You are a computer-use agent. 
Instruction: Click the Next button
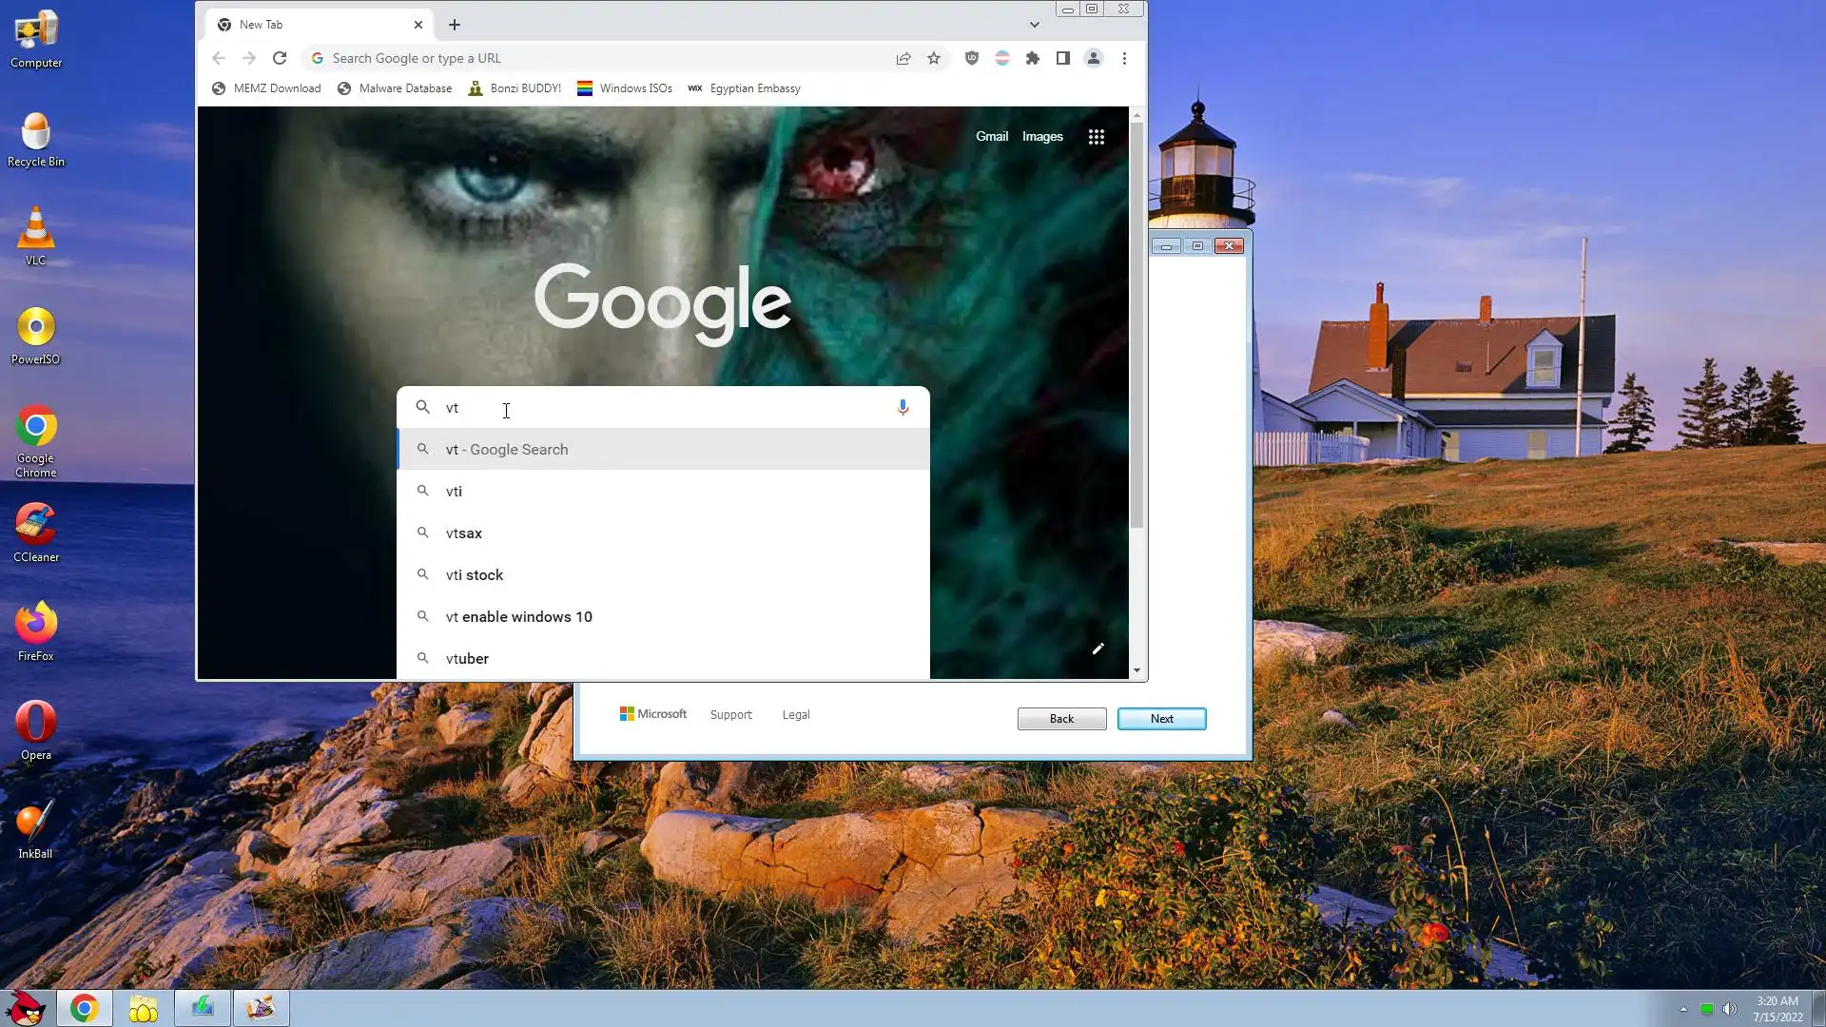click(1161, 719)
